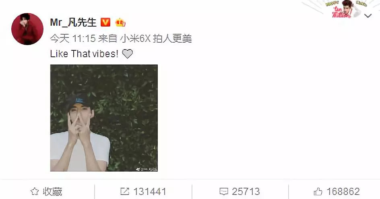Image resolution: width=380 pixels, height=199 pixels.
Task: Click the like count 168862
Action: pos(343,192)
